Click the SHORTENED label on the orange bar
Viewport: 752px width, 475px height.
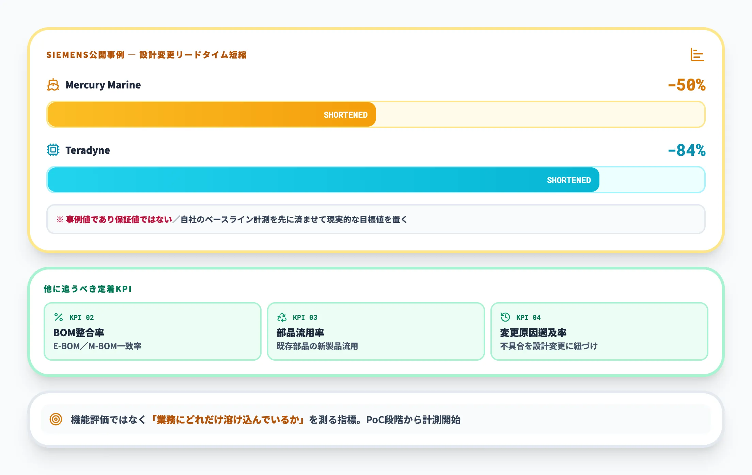(345, 115)
